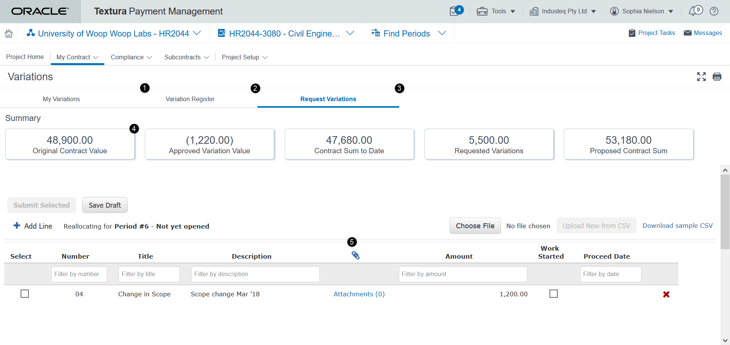Click the Contract Sum to Date card
The image size is (730, 345).
coord(349,144)
